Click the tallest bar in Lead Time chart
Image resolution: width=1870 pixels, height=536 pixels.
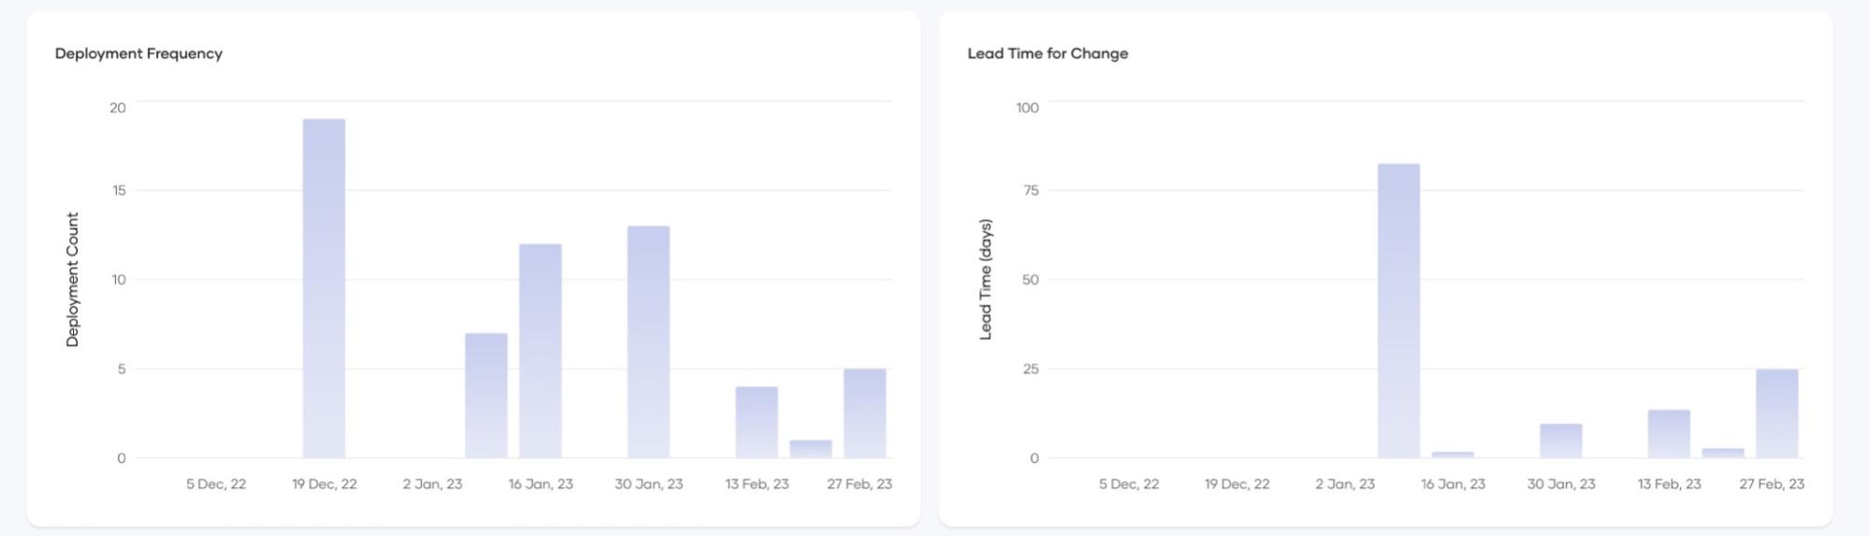(x=1399, y=311)
